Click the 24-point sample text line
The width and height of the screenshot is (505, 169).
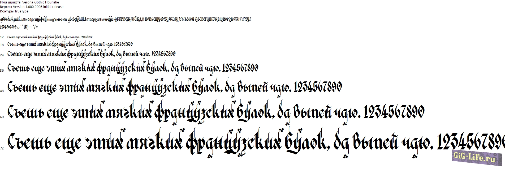91,54
